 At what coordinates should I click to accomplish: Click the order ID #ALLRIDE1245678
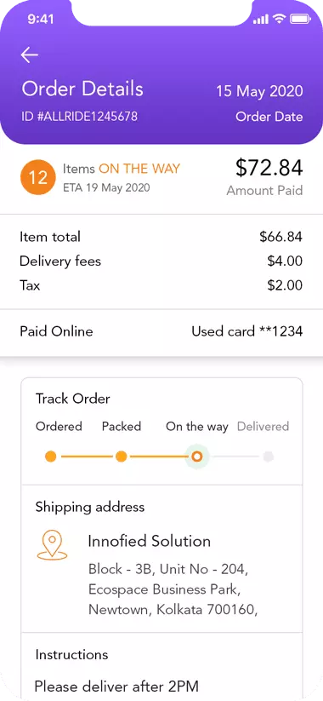[x=79, y=117]
